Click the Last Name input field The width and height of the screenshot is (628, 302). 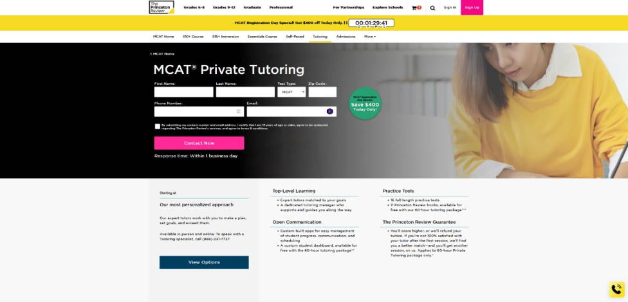[245, 92]
